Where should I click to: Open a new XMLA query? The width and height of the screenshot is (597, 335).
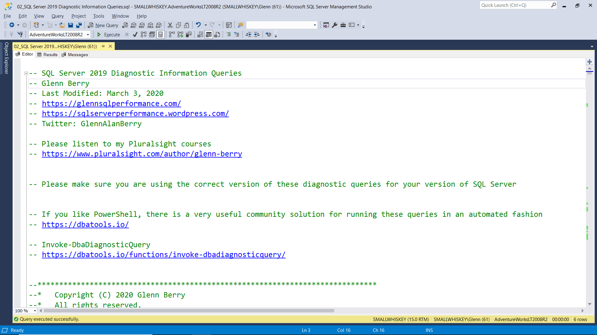[x=150, y=25]
